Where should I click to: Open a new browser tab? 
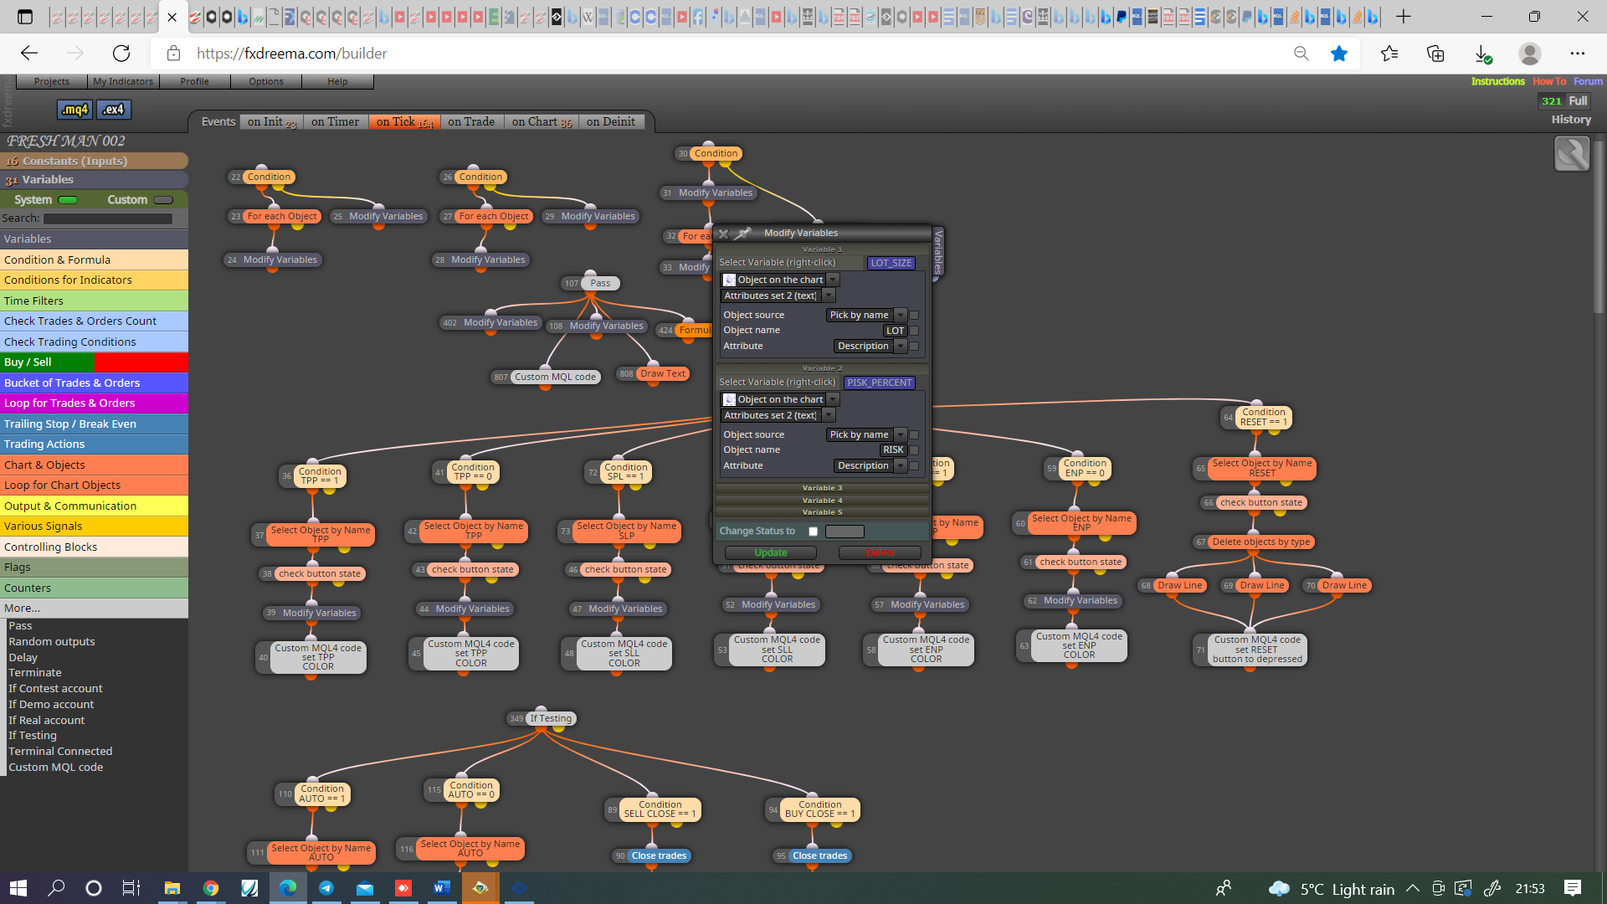tap(1404, 17)
